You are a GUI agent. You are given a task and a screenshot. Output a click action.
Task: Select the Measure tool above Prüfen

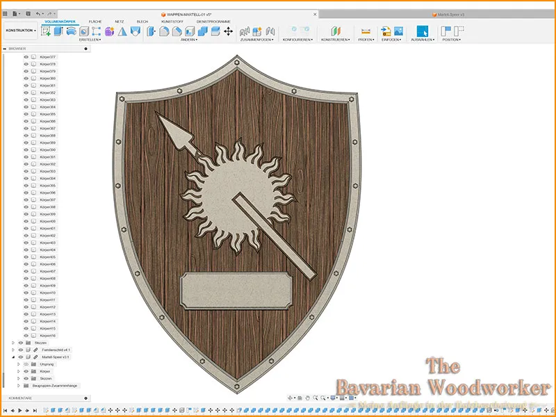(x=366, y=31)
